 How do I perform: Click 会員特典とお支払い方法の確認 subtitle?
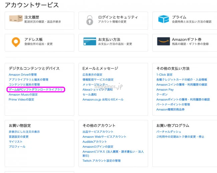(x=192, y=22)
